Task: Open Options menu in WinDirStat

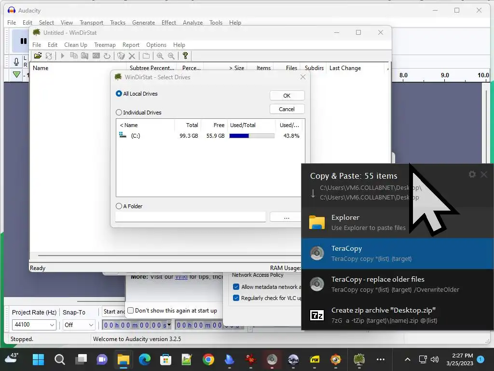Action: pos(156,45)
